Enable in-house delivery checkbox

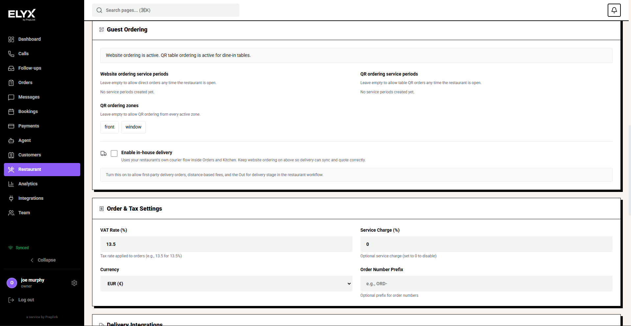coord(114,153)
